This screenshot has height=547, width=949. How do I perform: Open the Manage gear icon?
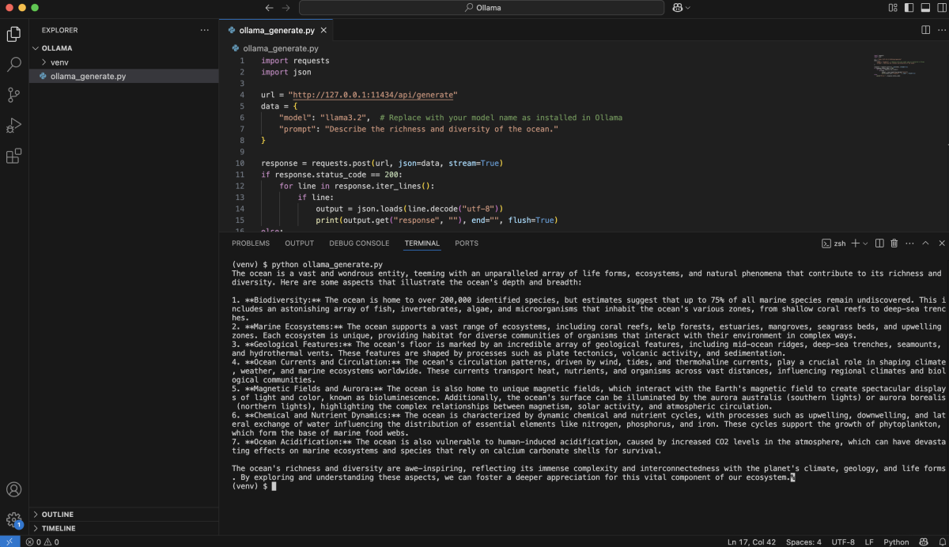tap(14, 520)
